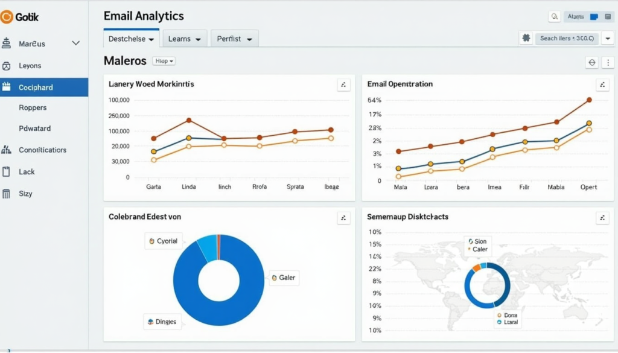Expand the Marcus sidebar chevron

coord(75,43)
